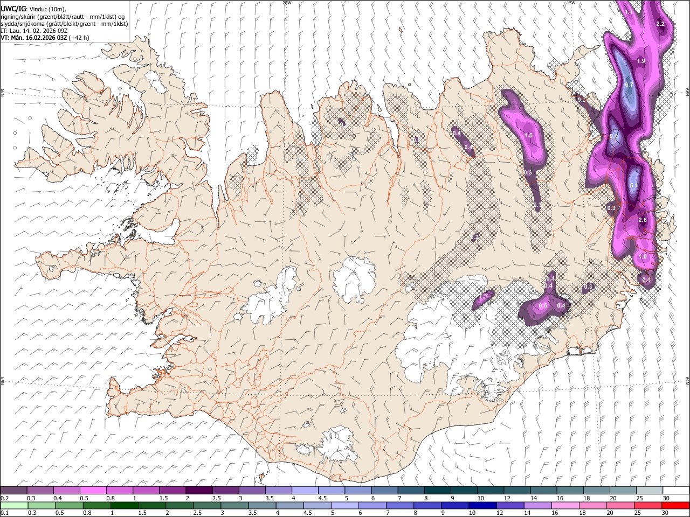Click the 15W longitude label
The image size is (690, 517).
[571, 3]
